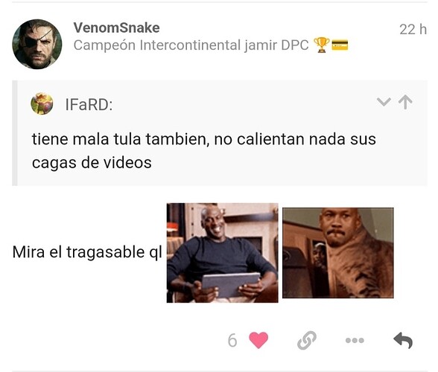Click the IFaRD quoted username

click(x=89, y=105)
